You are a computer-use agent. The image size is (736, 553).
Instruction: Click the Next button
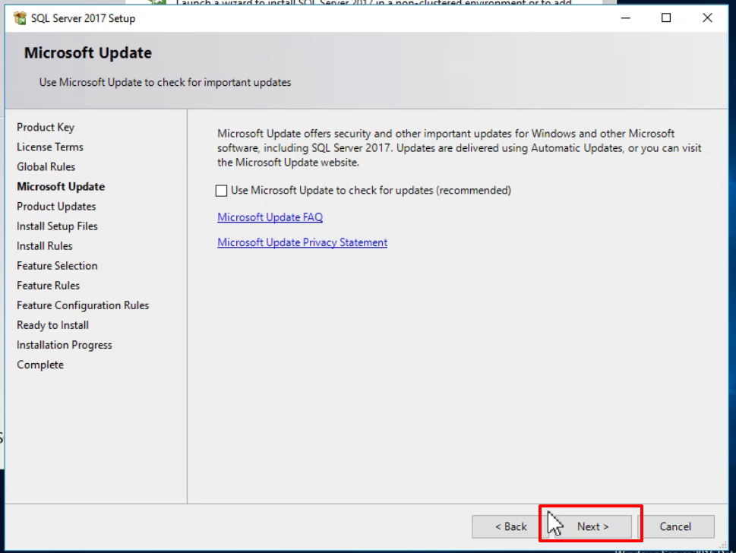click(593, 526)
